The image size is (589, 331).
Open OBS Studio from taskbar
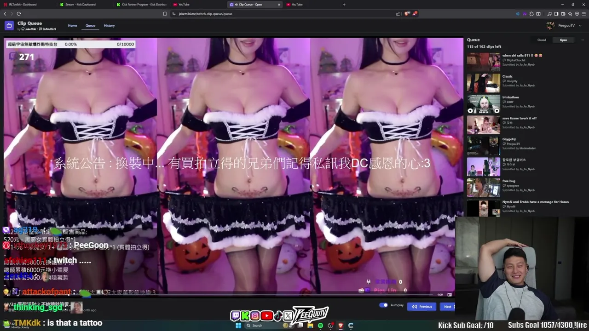click(330, 325)
